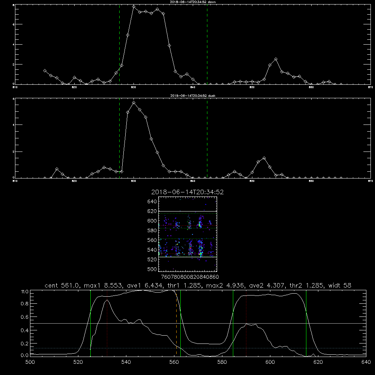
Task: Click the orange dashed line in bottom plot
Action: click(x=177, y=323)
